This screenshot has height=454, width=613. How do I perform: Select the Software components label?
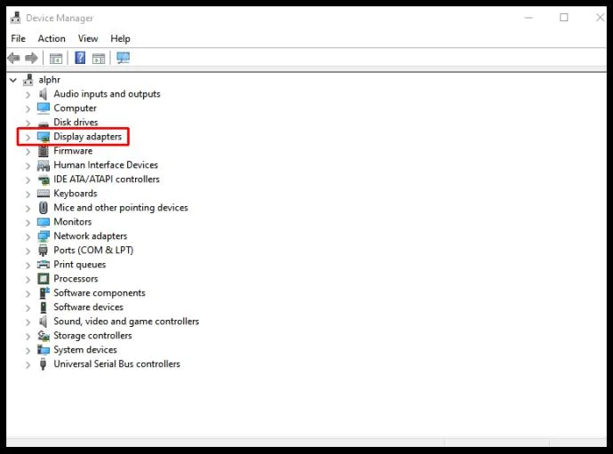coord(100,293)
